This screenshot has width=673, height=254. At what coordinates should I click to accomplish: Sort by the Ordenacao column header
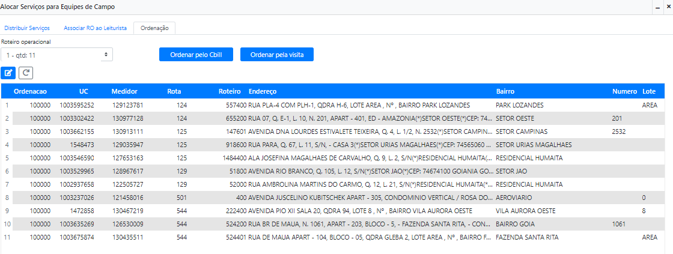click(30, 91)
